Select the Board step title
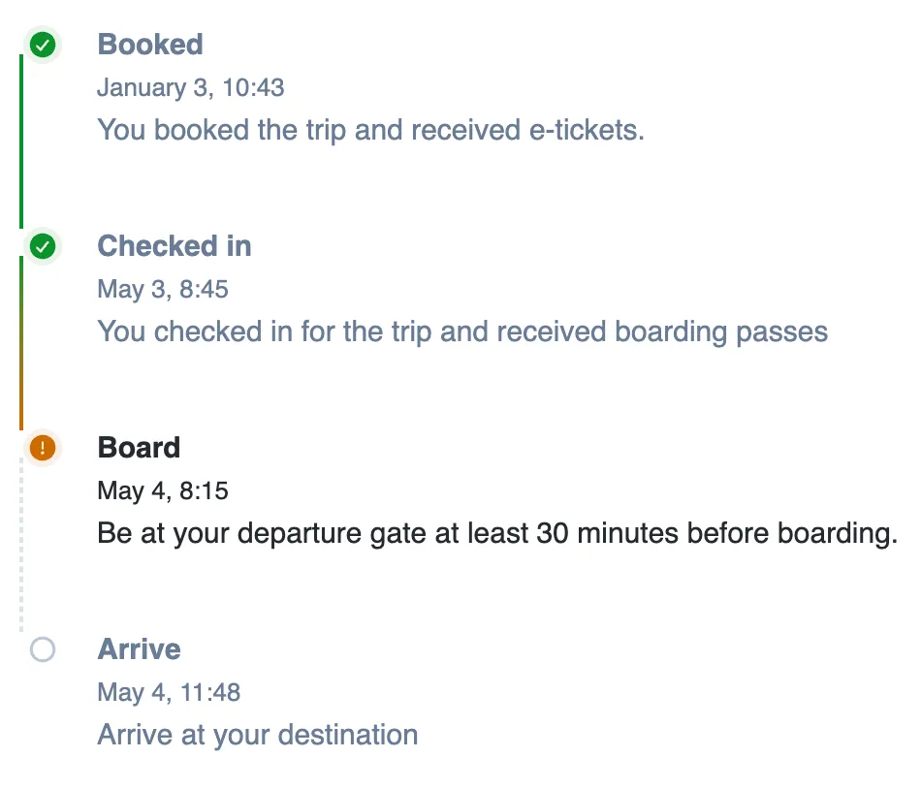Screen dimensions: 921x789 [x=139, y=448]
